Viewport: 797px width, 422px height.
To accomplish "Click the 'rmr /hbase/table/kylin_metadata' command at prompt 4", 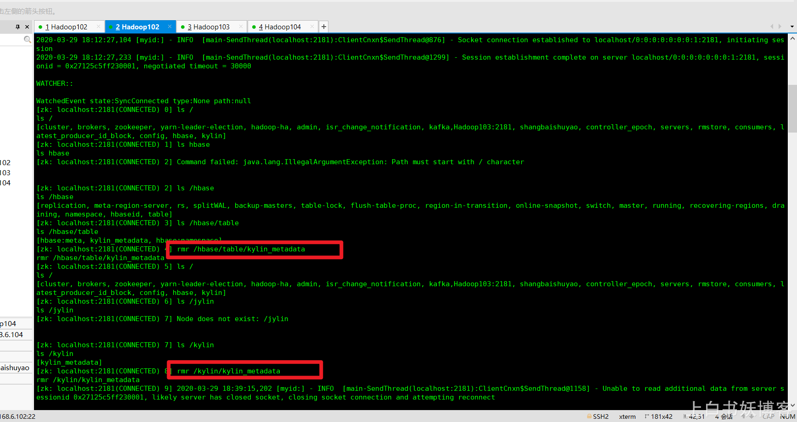I will tap(241, 249).
